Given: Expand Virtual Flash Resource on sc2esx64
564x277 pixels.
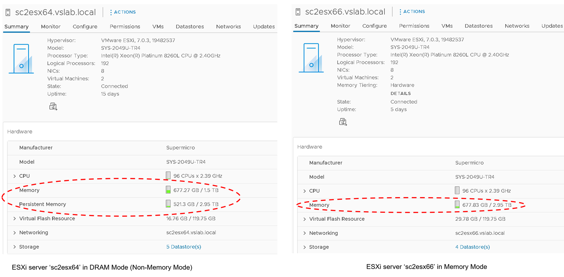Looking at the screenshot, I should tap(14, 218).
